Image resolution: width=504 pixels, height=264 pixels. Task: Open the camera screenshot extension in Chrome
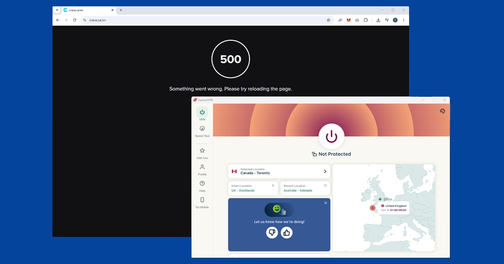[x=357, y=20]
